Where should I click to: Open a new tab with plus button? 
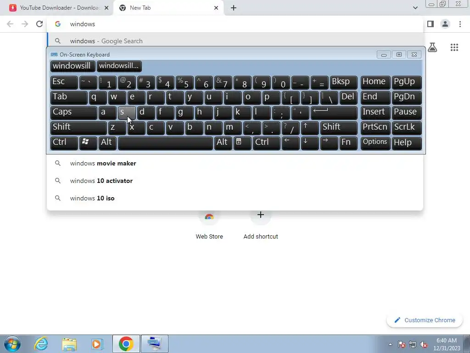(234, 8)
